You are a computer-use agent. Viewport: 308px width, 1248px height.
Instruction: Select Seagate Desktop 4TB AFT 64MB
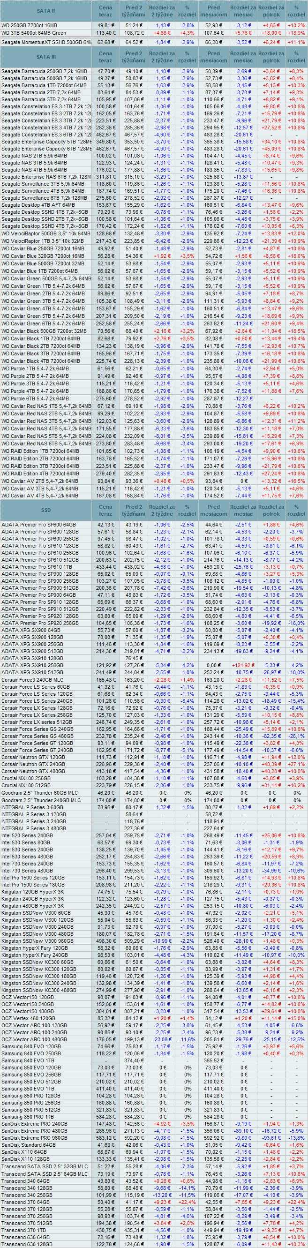pyautogui.click(x=38, y=205)
